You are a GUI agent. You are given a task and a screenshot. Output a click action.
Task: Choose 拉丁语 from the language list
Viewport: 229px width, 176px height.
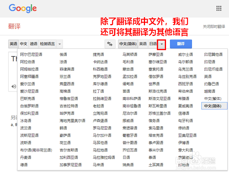[98, 91]
